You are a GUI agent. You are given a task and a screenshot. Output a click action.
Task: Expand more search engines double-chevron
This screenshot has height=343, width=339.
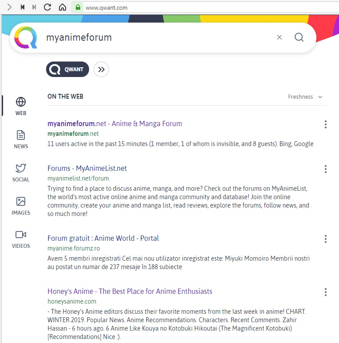(x=101, y=69)
